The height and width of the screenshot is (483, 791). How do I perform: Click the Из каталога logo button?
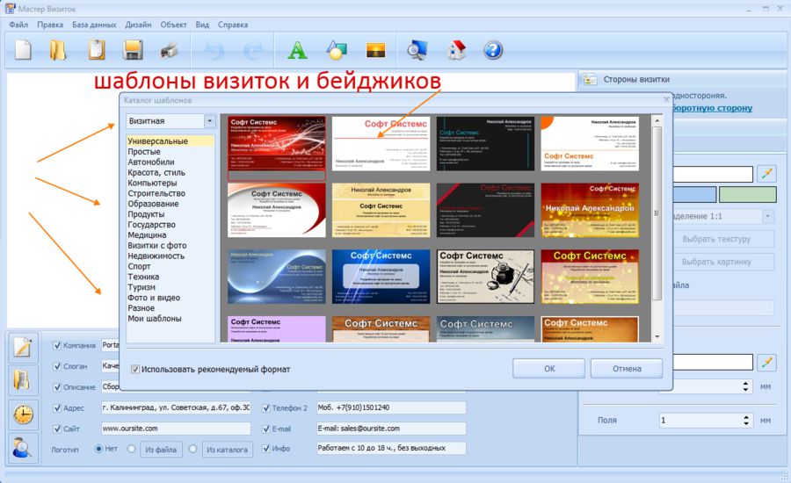point(227,450)
